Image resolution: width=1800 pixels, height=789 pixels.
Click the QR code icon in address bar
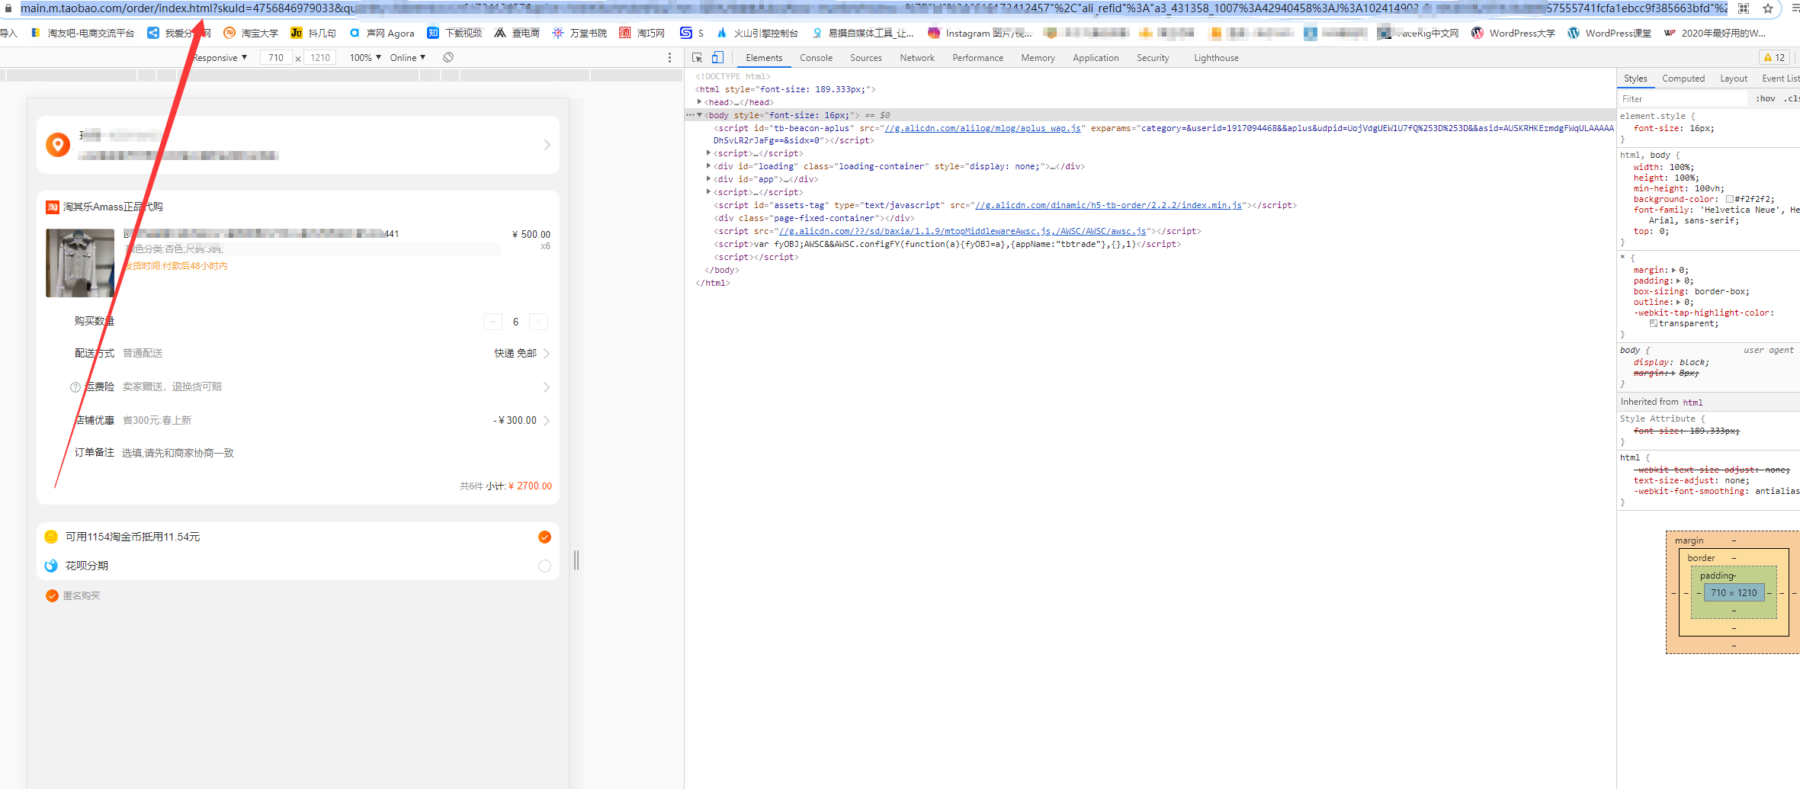(1744, 8)
